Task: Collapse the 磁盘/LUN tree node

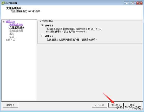Action: point(3,21)
